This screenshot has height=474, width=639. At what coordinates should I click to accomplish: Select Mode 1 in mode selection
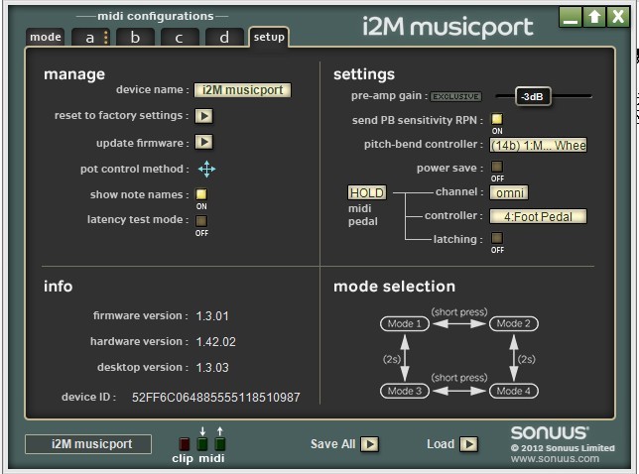point(405,323)
